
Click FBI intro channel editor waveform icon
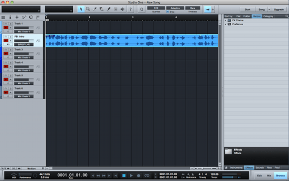click(38, 41)
